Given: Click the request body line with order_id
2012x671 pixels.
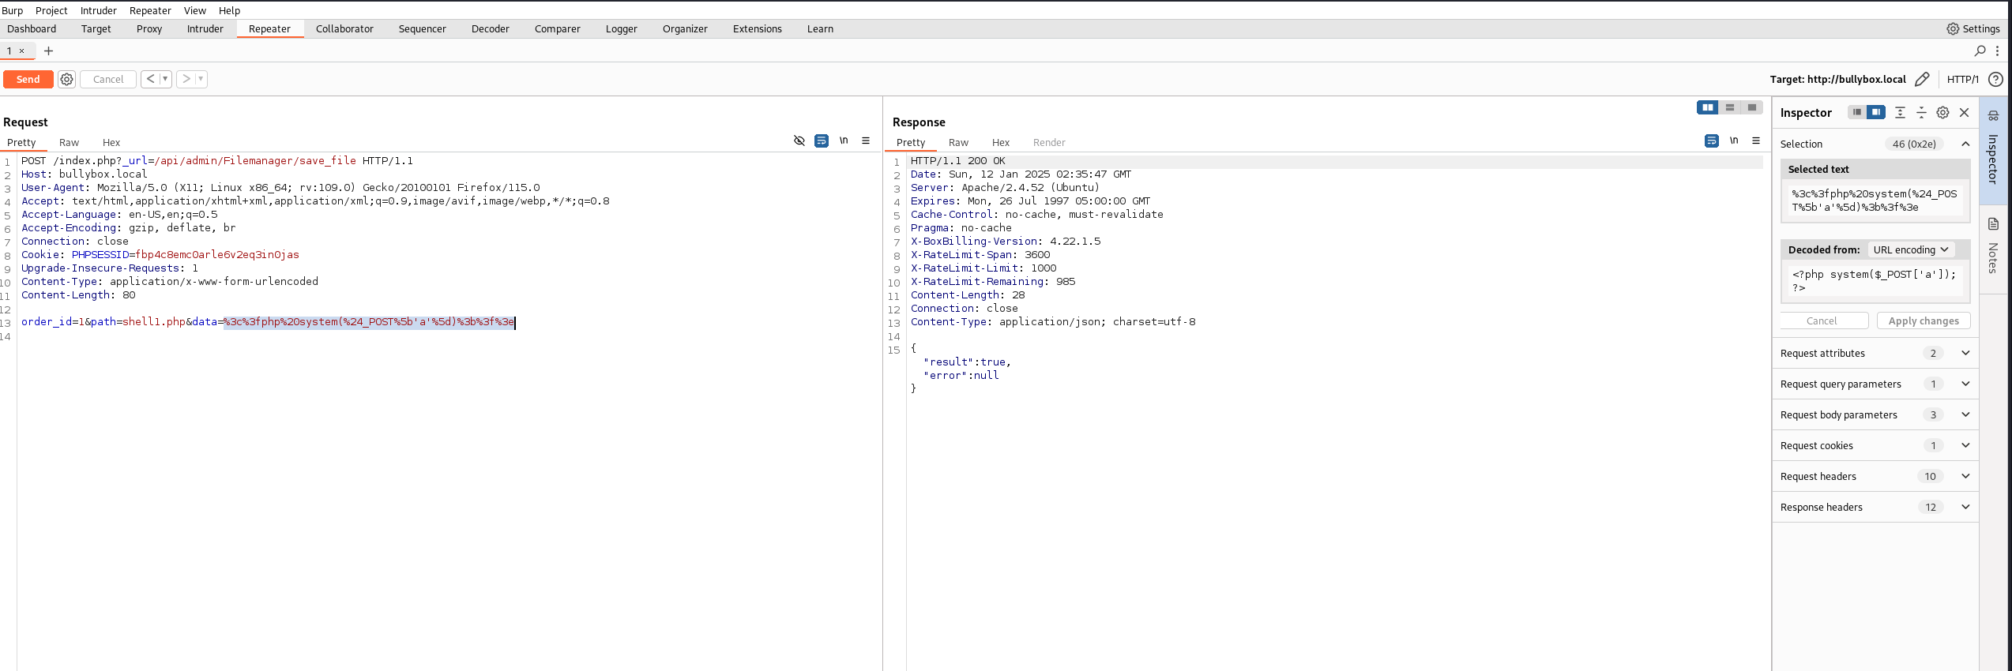Looking at the screenshot, I should 268,321.
